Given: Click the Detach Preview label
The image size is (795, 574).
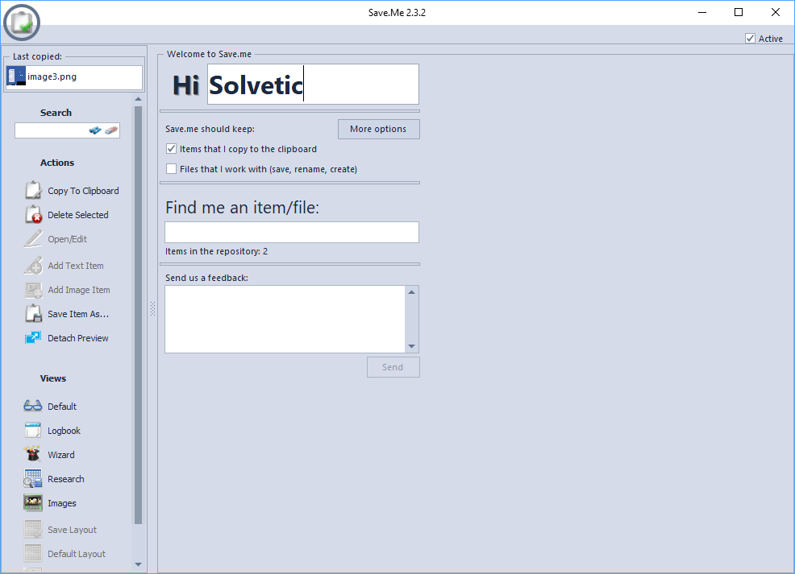Looking at the screenshot, I should point(78,338).
